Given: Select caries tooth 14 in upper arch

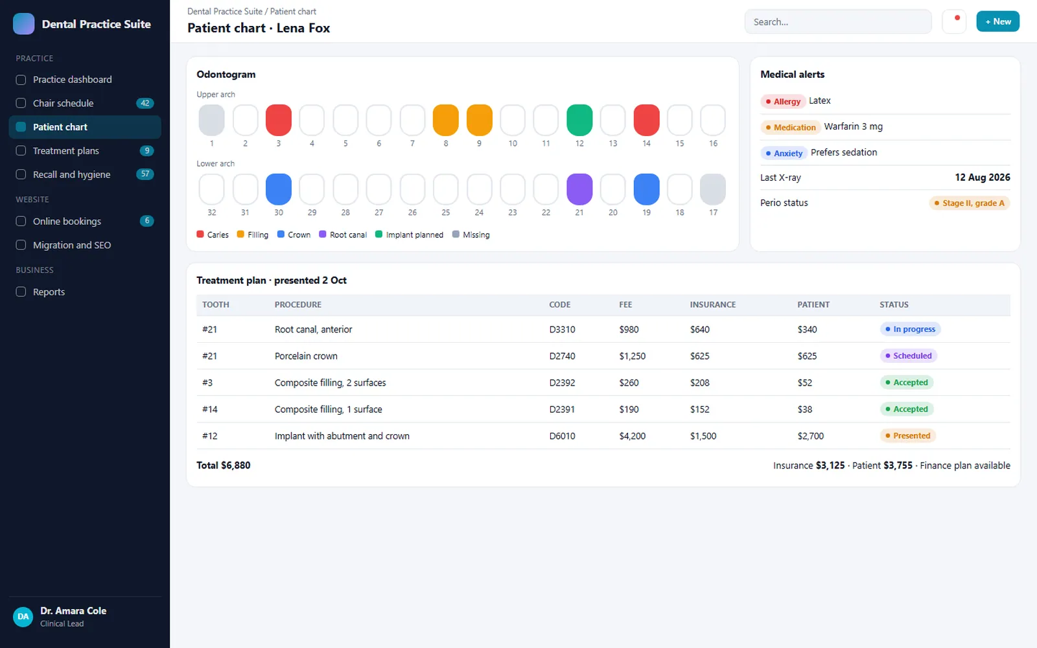Looking at the screenshot, I should [646, 120].
